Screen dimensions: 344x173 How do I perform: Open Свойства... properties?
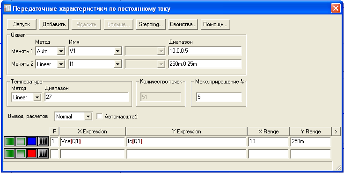click(x=183, y=24)
